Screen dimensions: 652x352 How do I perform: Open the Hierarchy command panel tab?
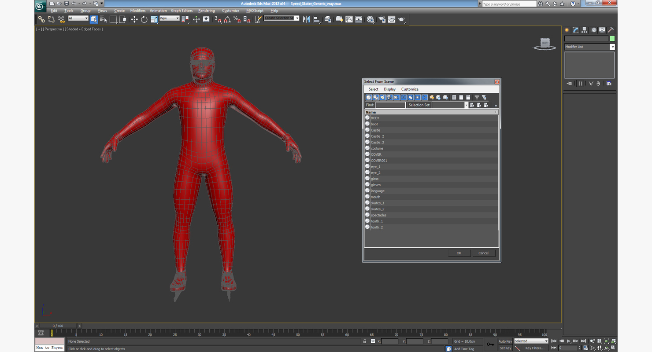coord(584,30)
